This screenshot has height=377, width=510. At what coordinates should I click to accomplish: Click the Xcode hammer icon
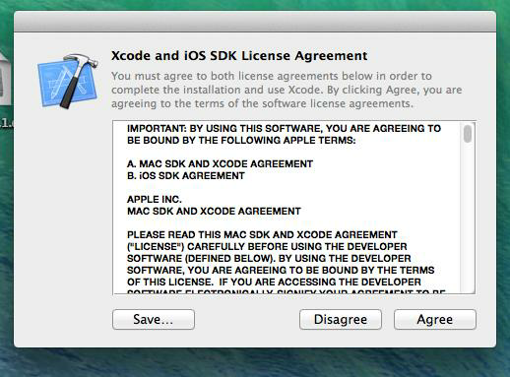(x=68, y=81)
